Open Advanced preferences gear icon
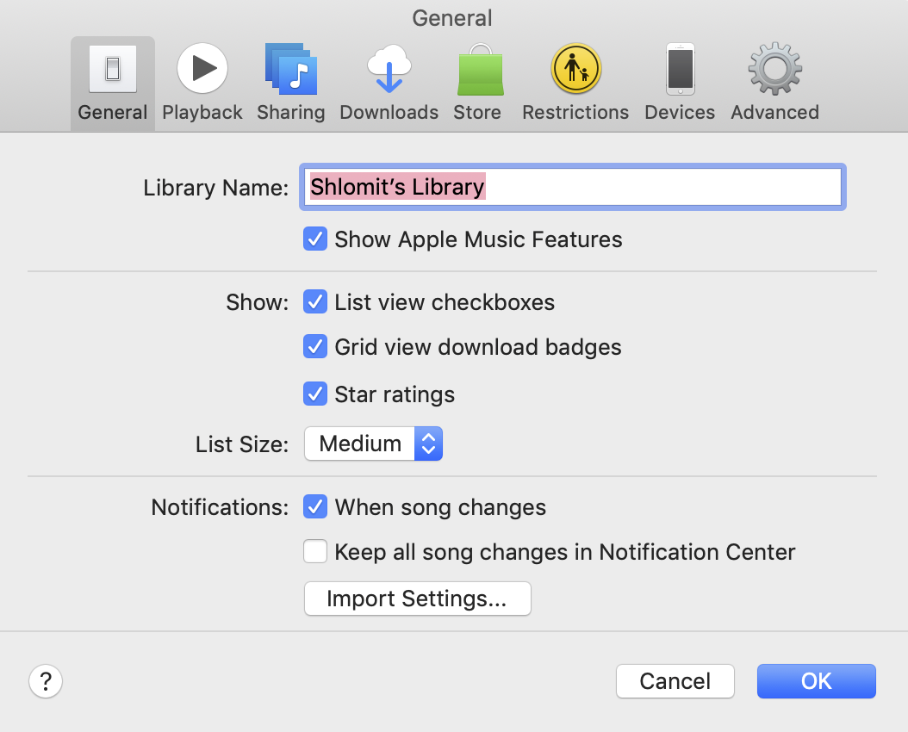The height and width of the screenshot is (732, 908). coord(774,70)
